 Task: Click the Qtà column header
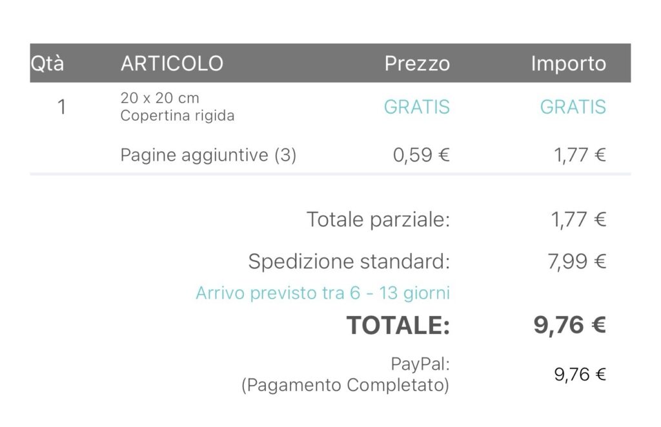[x=48, y=64]
